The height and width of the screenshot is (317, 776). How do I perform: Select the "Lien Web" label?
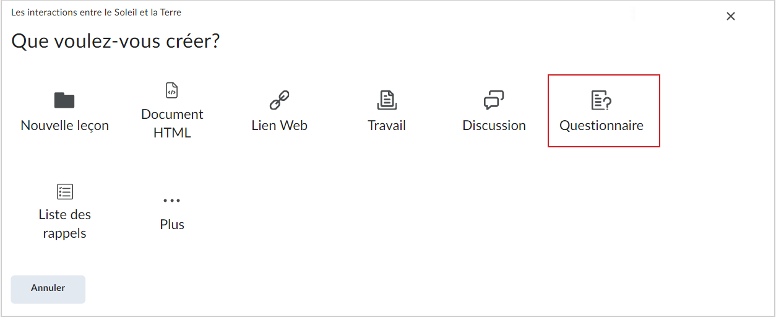tap(280, 125)
